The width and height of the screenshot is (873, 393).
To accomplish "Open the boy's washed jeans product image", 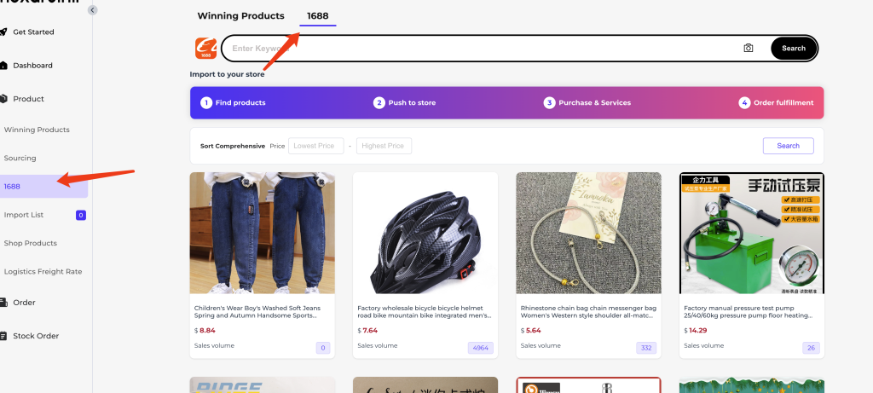I will point(262,233).
